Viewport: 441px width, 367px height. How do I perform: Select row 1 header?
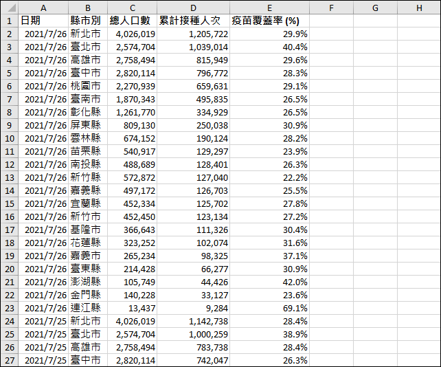coord(10,21)
